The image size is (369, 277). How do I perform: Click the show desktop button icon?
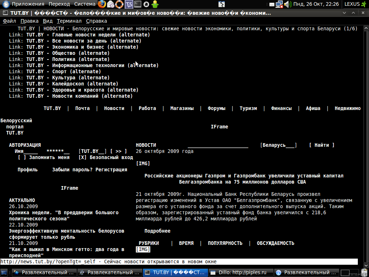4,273
